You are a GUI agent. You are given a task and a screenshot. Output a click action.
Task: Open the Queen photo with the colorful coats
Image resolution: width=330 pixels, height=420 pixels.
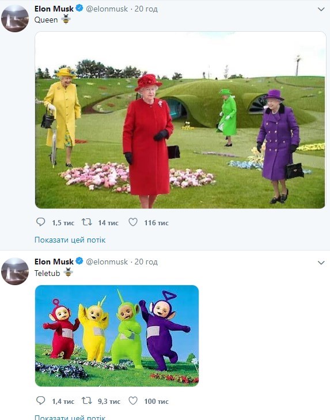180,120
